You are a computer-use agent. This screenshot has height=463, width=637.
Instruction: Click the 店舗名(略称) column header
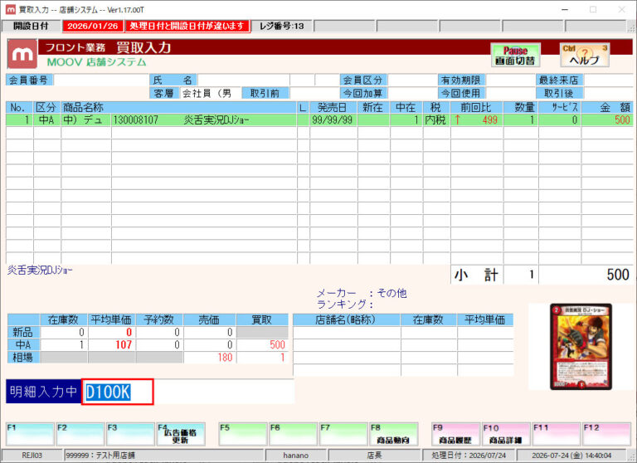pyautogui.click(x=346, y=319)
